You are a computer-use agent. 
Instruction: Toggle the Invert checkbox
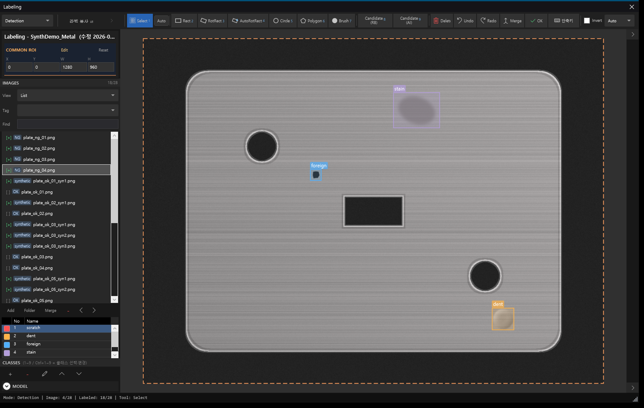587,21
